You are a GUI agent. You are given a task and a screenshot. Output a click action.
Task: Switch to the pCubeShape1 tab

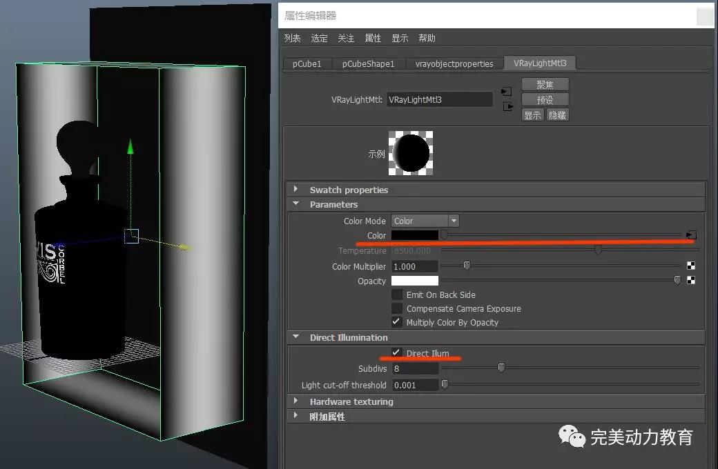tap(368, 63)
